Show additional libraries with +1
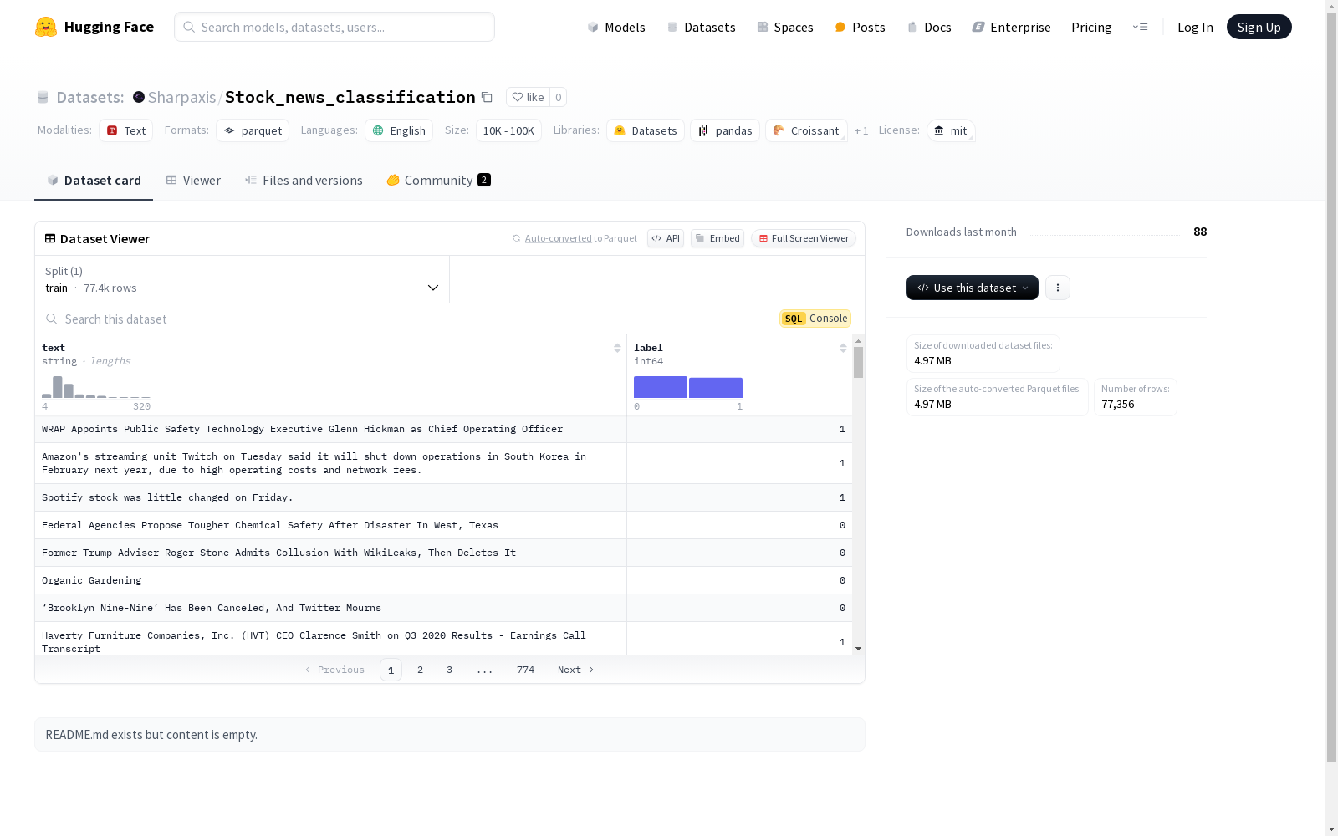The image size is (1338, 836). 861,131
